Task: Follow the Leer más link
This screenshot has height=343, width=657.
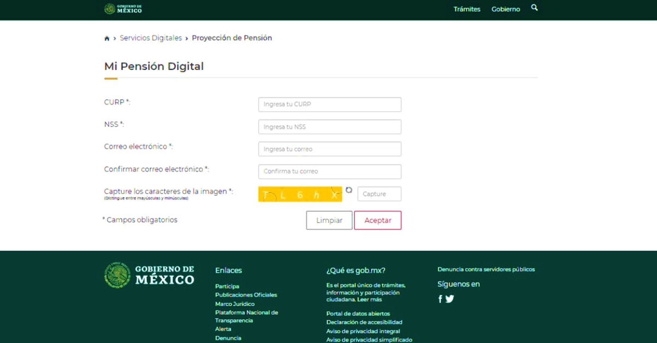Action: (x=369, y=299)
